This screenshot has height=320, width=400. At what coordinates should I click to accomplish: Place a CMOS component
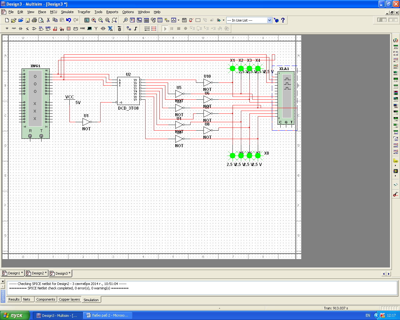[x=48, y=28]
